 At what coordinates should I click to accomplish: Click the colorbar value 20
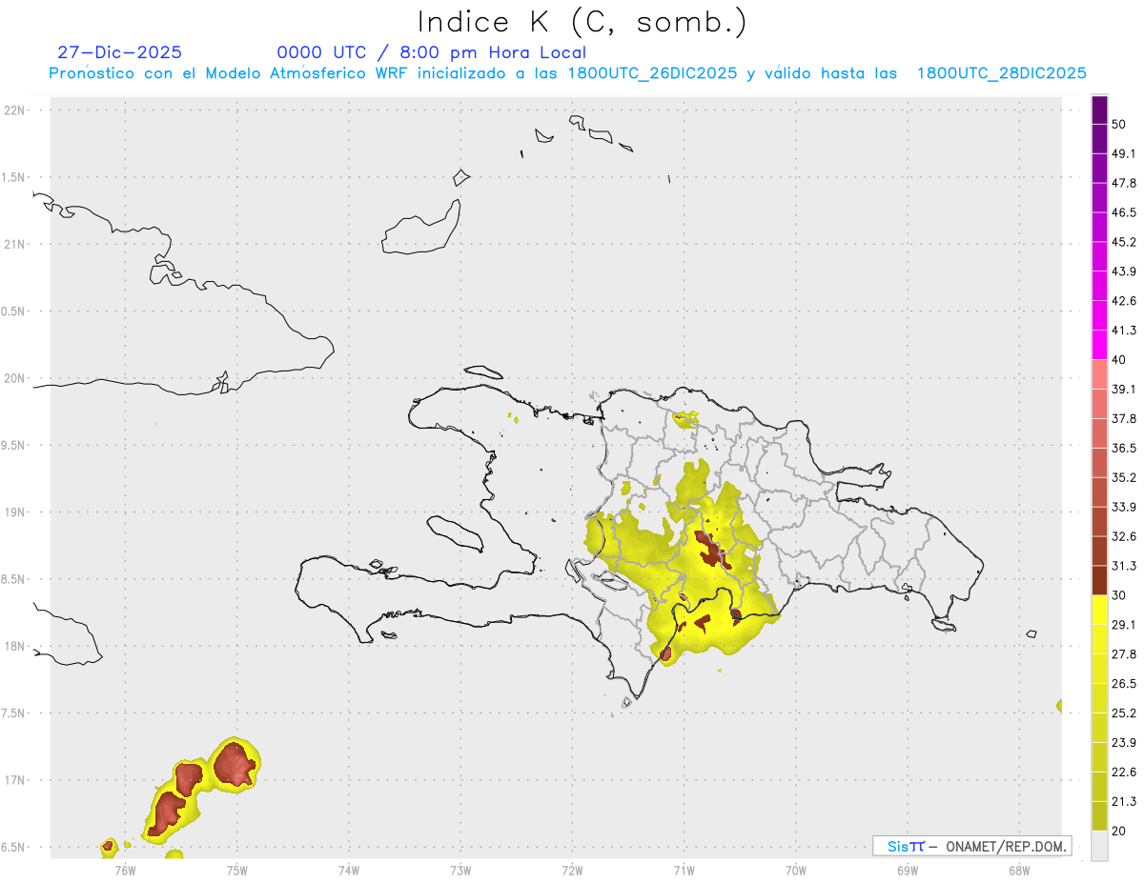tap(1119, 831)
